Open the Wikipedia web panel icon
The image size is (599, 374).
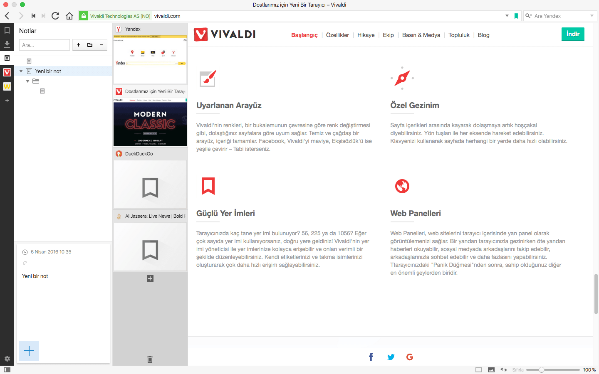click(x=7, y=86)
